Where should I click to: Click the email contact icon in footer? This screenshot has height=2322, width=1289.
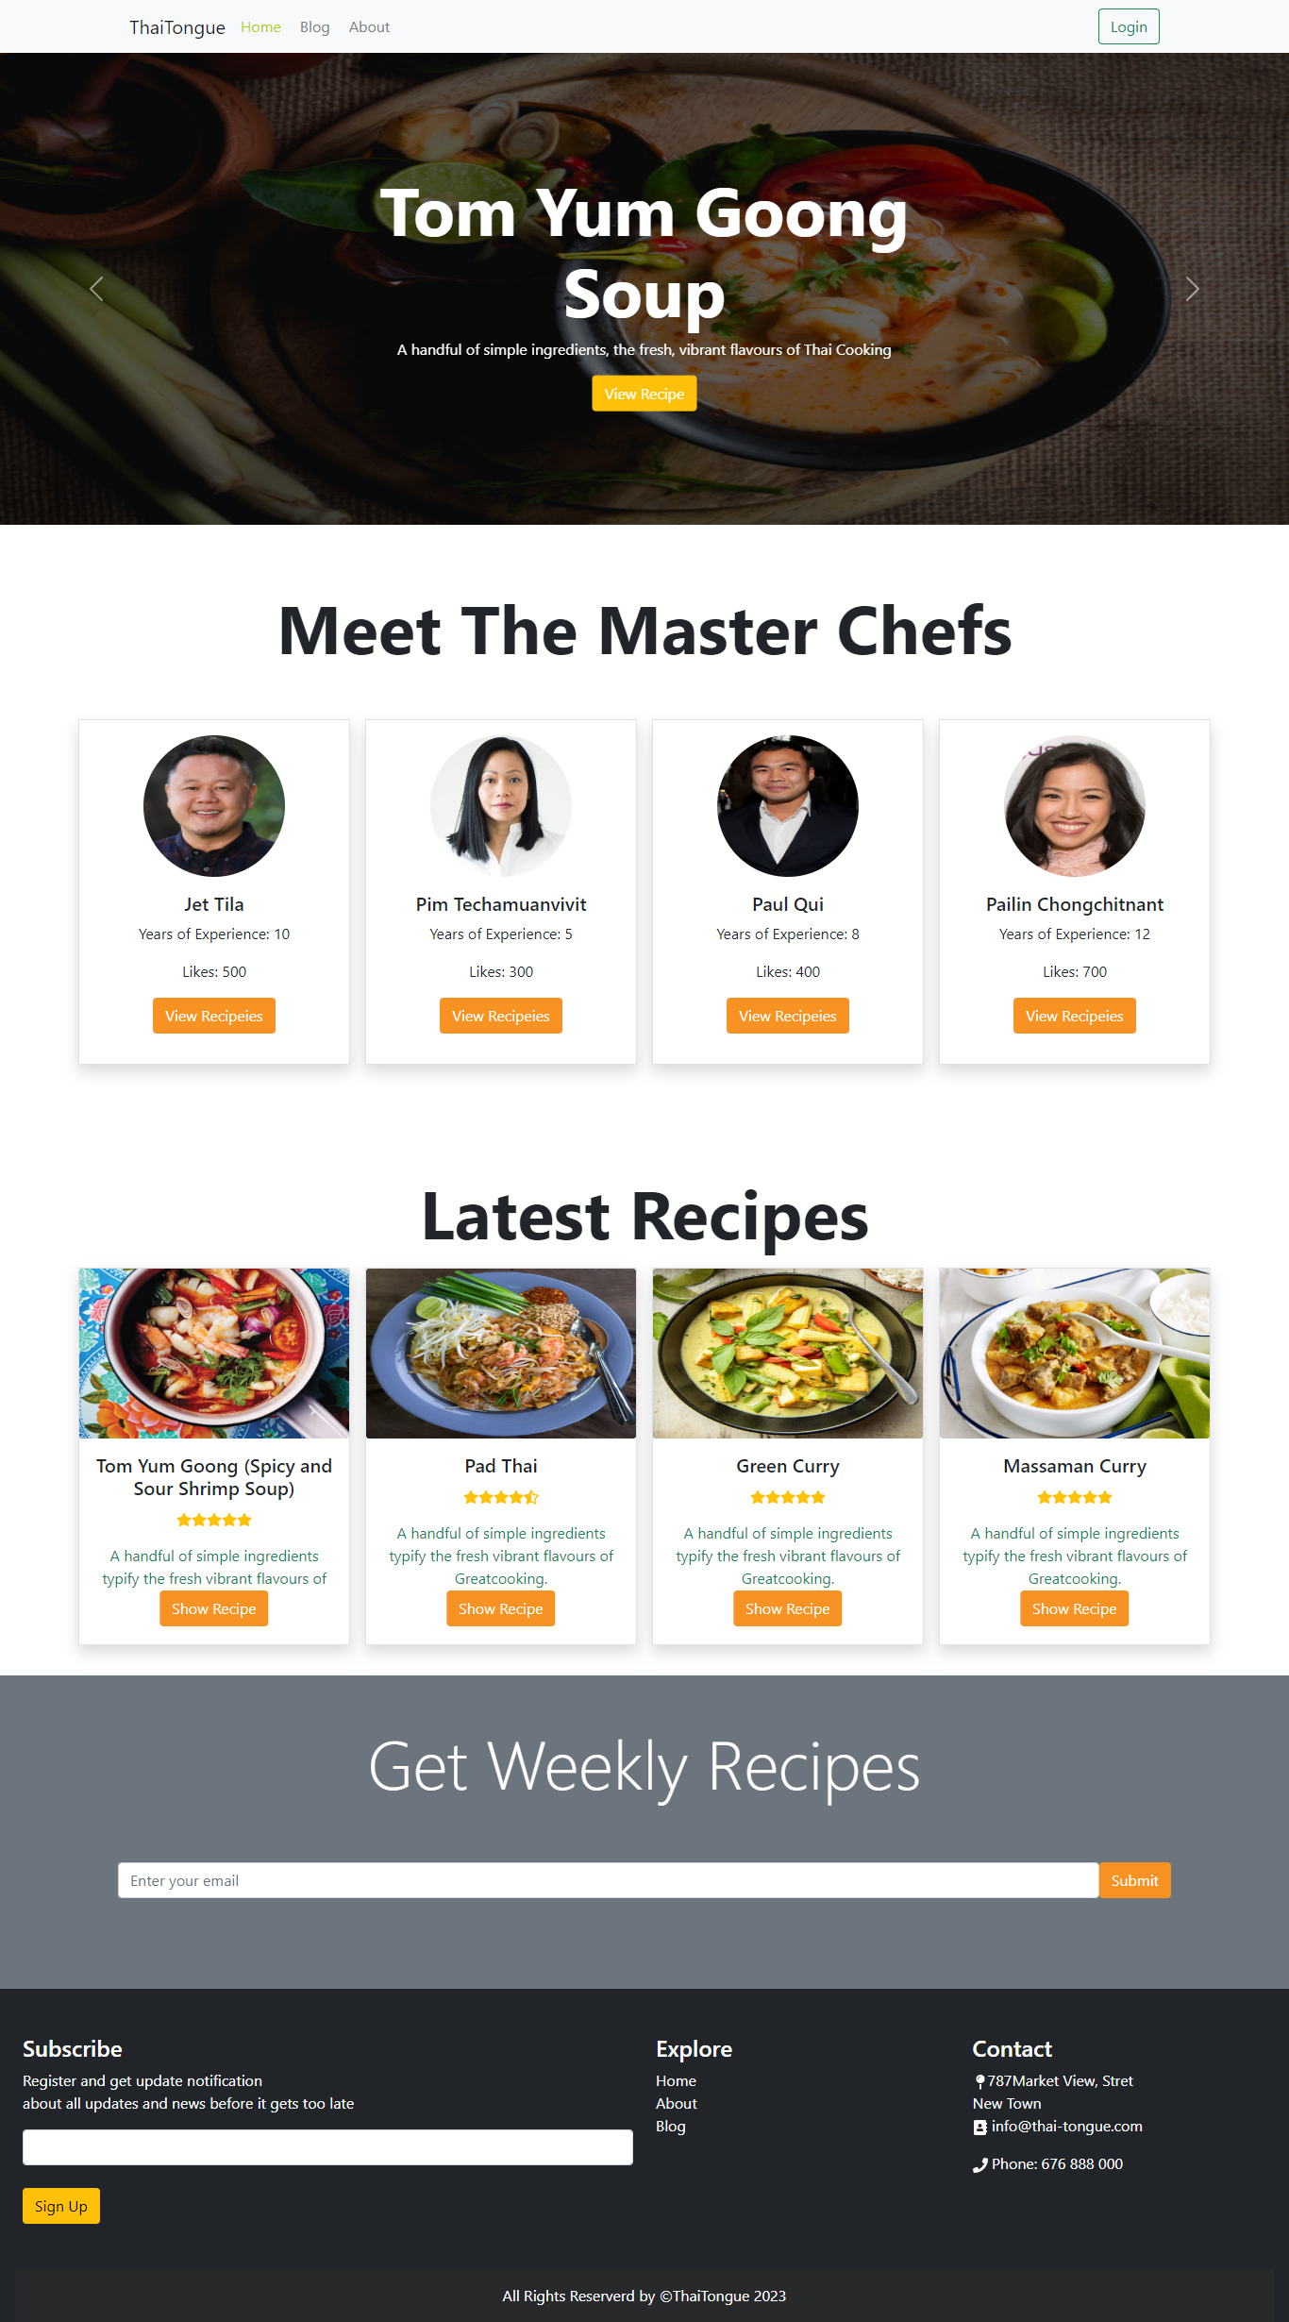[979, 2128]
